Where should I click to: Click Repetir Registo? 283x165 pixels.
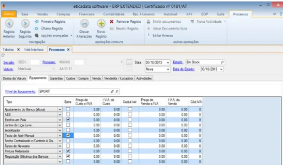(124, 28)
